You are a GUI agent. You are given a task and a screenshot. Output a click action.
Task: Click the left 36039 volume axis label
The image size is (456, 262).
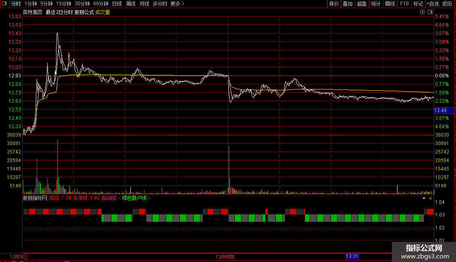pos(14,135)
